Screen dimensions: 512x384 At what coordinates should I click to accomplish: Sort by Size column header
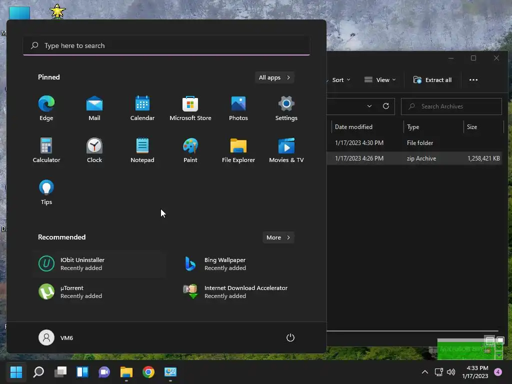(x=483, y=126)
